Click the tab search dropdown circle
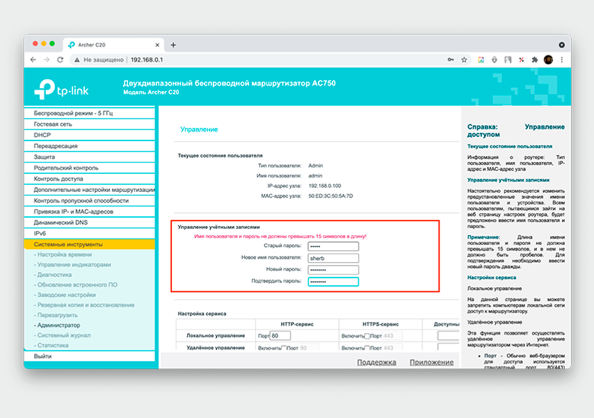The width and height of the screenshot is (594, 418). coord(562,45)
